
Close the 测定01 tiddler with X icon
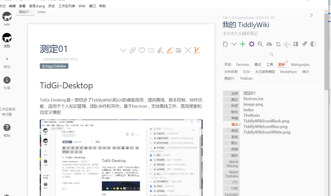pyautogui.click(x=188, y=50)
